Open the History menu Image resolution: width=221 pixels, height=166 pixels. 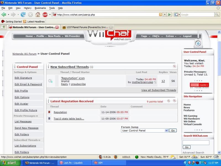pyautogui.click(x=27, y=8)
